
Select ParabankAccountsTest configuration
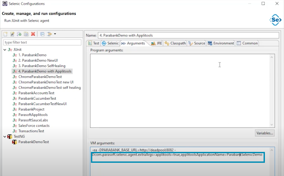point(36,93)
